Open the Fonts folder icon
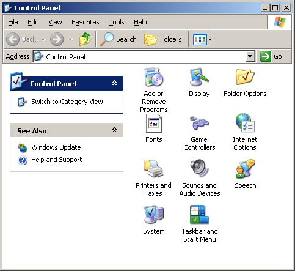The image size is (295, 271). (x=154, y=124)
